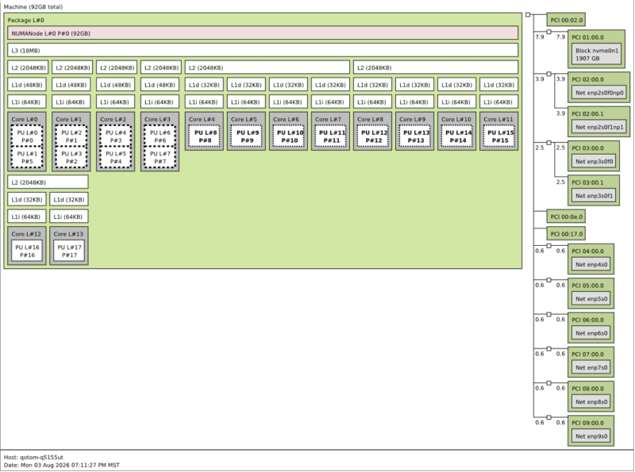
Task: Click the Host: qotom-q5155ut text
Action: pos(33,458)
